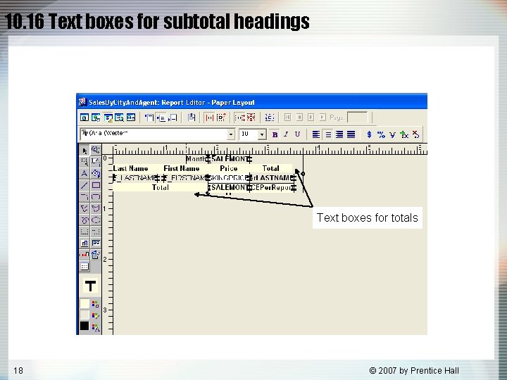The image size is (507, 380).
Task: Select the "First Name" column heading
Action: click(182, 168)
